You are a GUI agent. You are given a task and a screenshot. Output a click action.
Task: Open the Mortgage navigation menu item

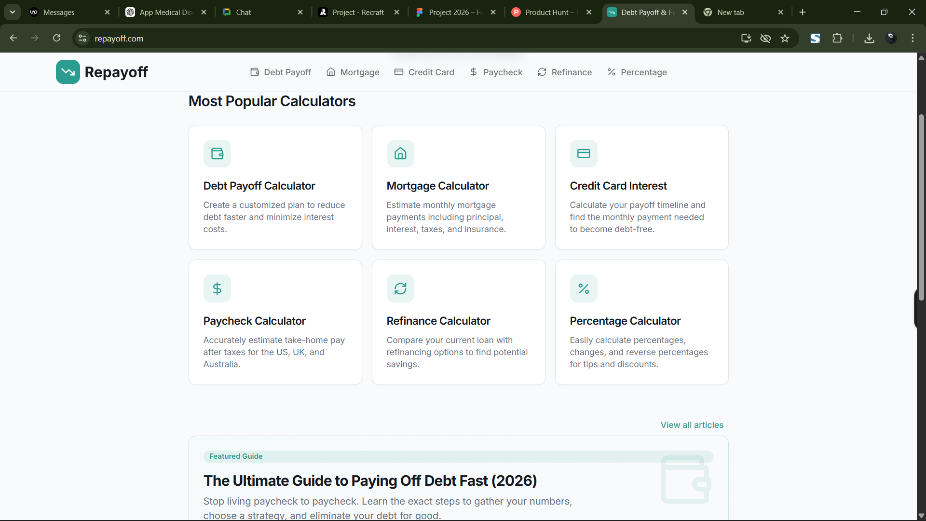coord(353,72)
